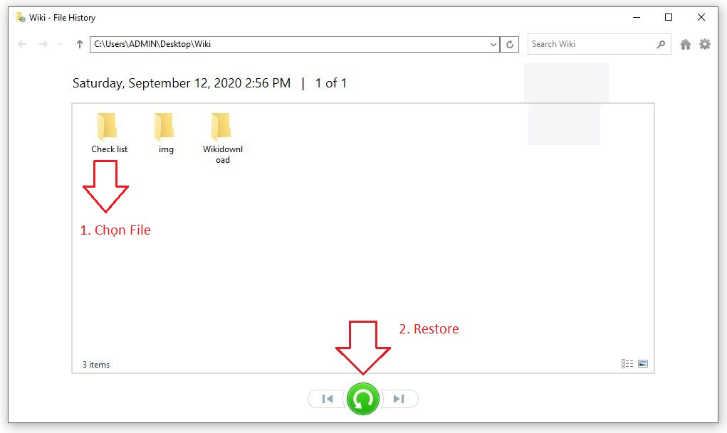Click the backup date heading text
This screenshot has height=433, width=727.
coord(182,83)
